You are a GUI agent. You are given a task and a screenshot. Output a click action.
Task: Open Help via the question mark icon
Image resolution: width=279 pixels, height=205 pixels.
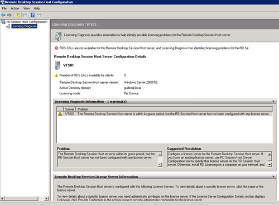point(32,15)
